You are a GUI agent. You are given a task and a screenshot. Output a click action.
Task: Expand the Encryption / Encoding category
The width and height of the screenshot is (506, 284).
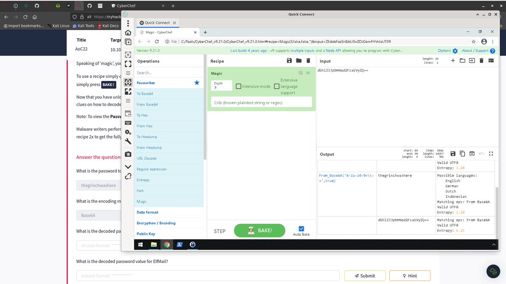click(169, 223)
